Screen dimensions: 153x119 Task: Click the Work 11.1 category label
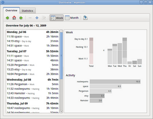click(83, 59)
